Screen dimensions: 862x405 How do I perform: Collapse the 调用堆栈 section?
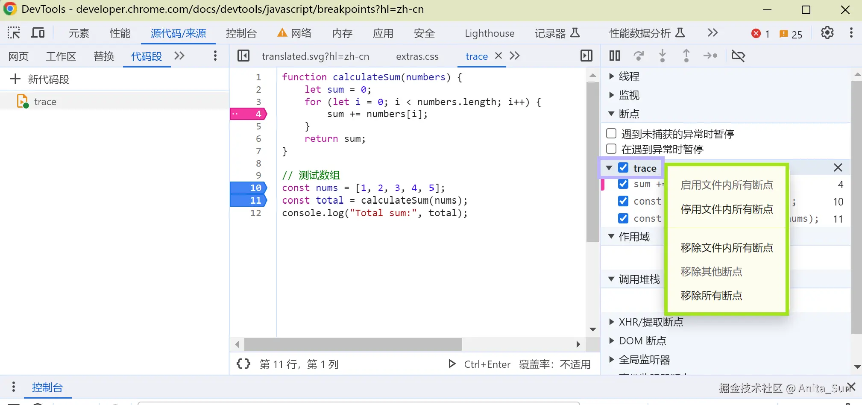(611, 279)
